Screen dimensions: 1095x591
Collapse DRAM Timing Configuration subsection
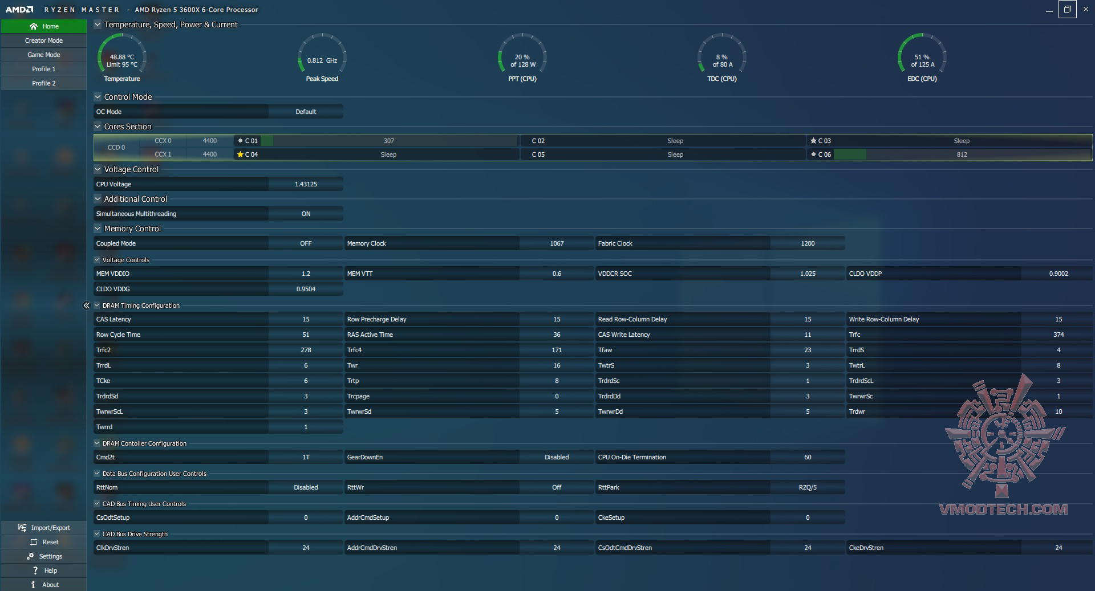[97, 305]
